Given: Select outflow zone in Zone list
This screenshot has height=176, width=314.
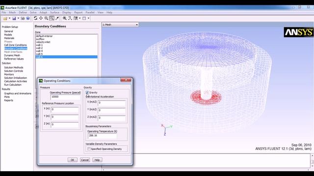Looking at the screenshot, I should click(66, 39).
